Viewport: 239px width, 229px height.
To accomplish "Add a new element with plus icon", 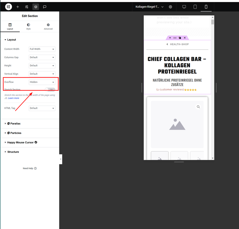I will 18,7.
